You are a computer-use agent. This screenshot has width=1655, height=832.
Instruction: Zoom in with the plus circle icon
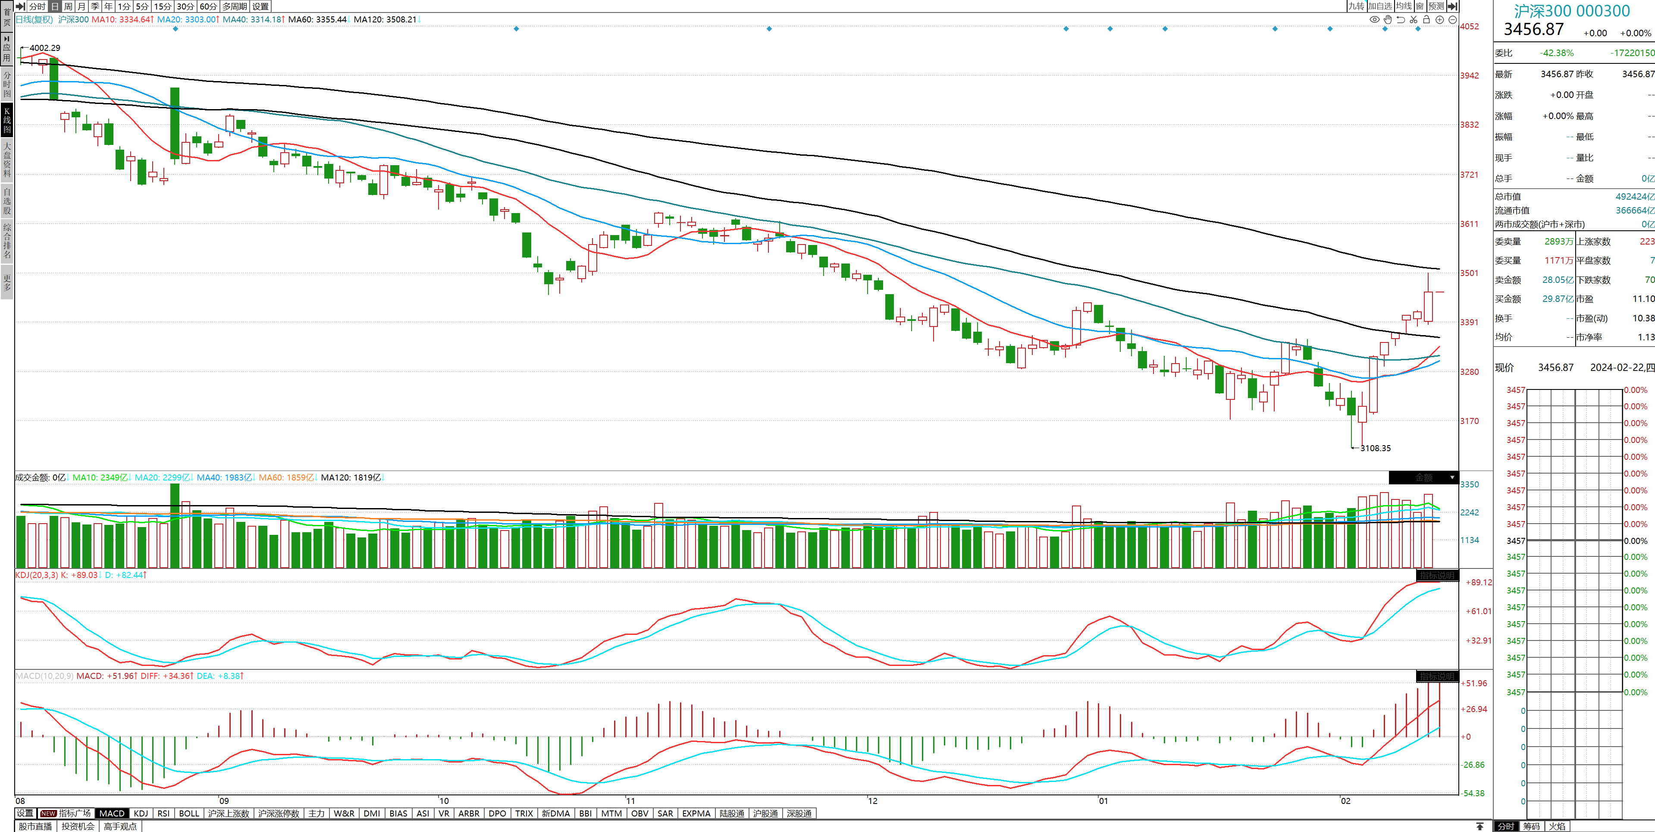click(1440, 20)
